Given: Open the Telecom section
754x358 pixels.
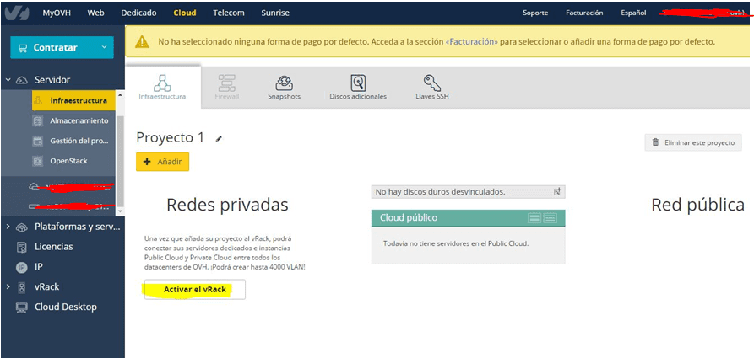Looking at the screenshot, I should 229,13.
